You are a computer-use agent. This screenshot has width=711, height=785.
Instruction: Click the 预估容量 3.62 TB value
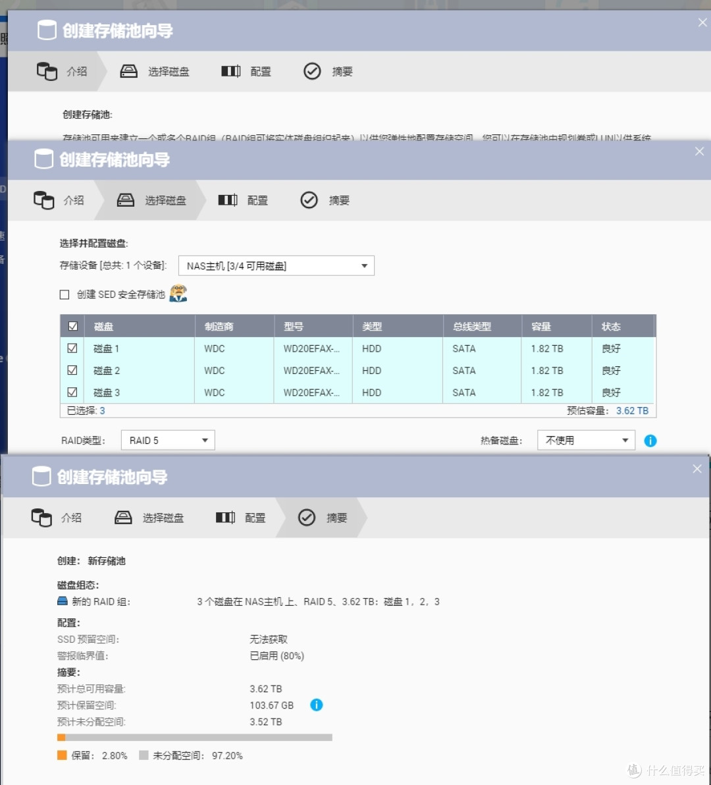(633, 410)
